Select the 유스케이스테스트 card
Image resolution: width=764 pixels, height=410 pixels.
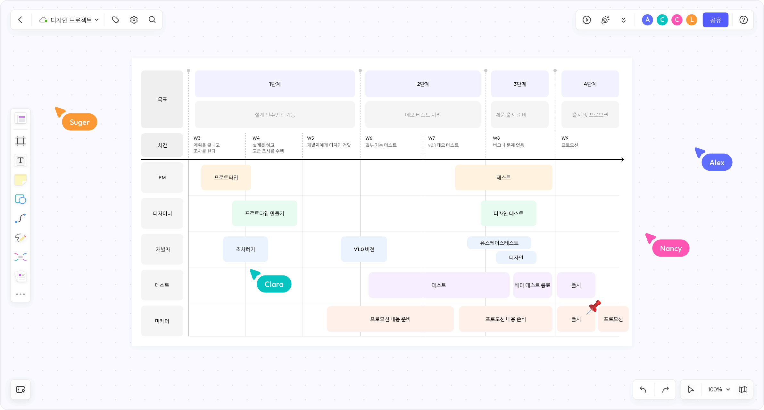(499, 243)
